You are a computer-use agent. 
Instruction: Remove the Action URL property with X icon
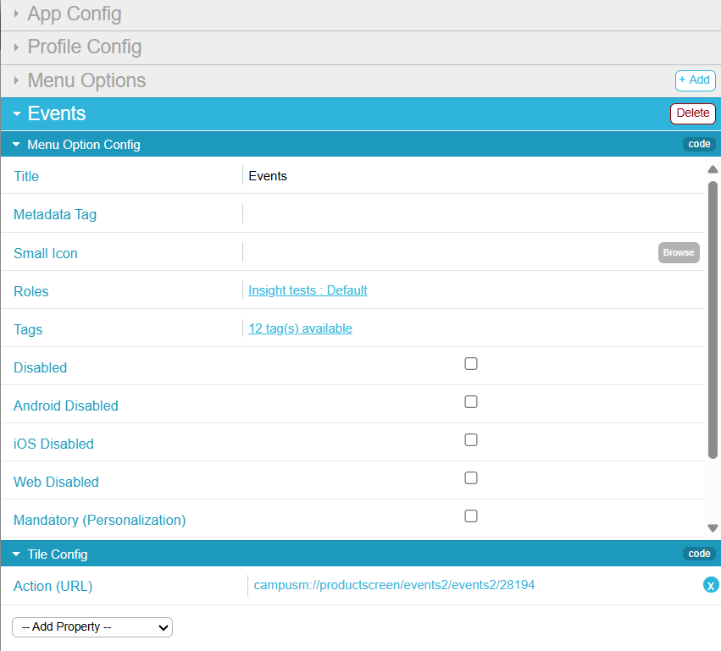(x=711, y=585)
